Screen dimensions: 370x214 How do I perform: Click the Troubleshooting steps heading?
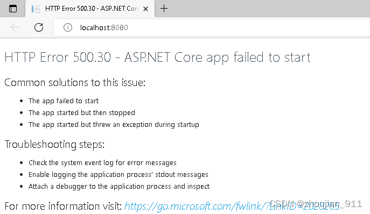pos(54,145)
